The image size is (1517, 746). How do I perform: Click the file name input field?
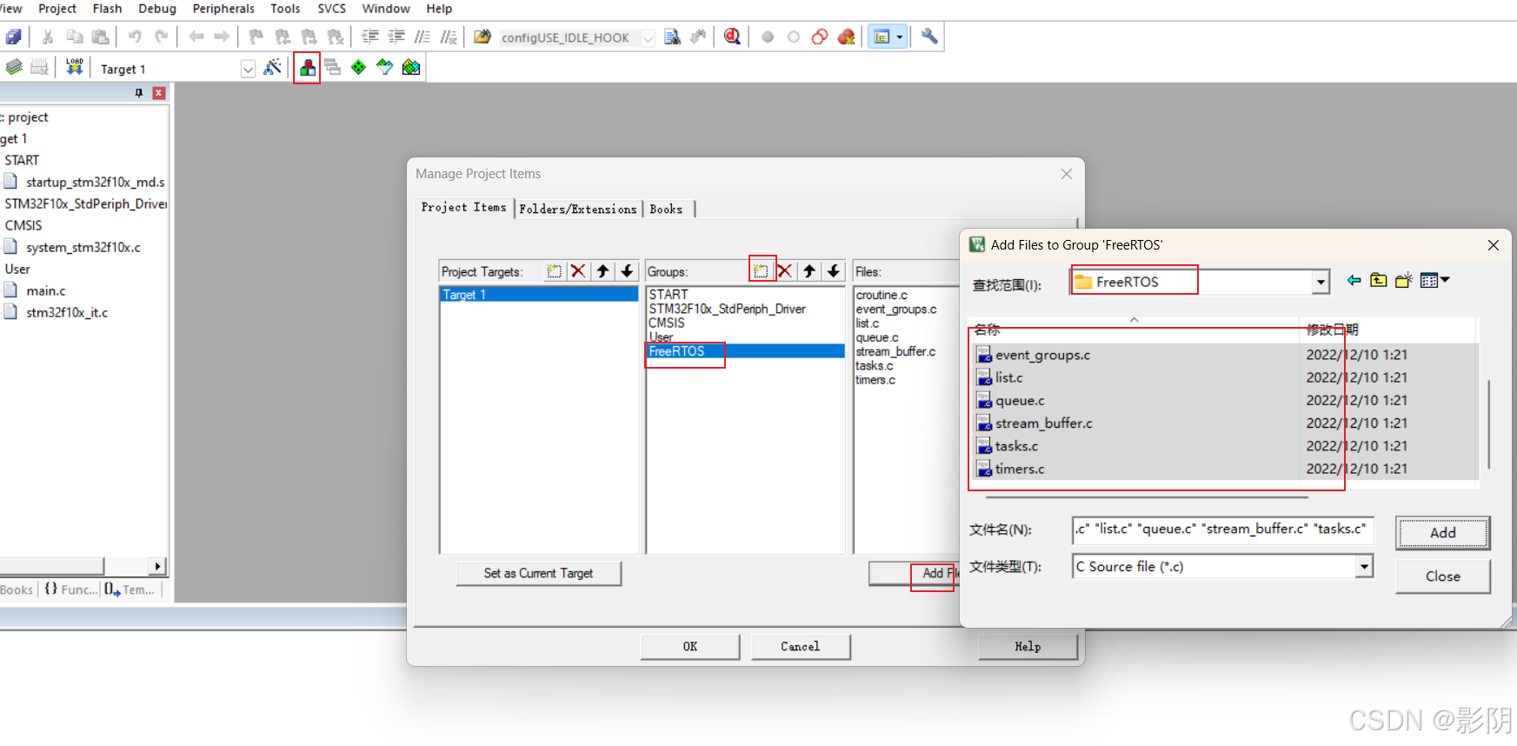[1223, 529]
